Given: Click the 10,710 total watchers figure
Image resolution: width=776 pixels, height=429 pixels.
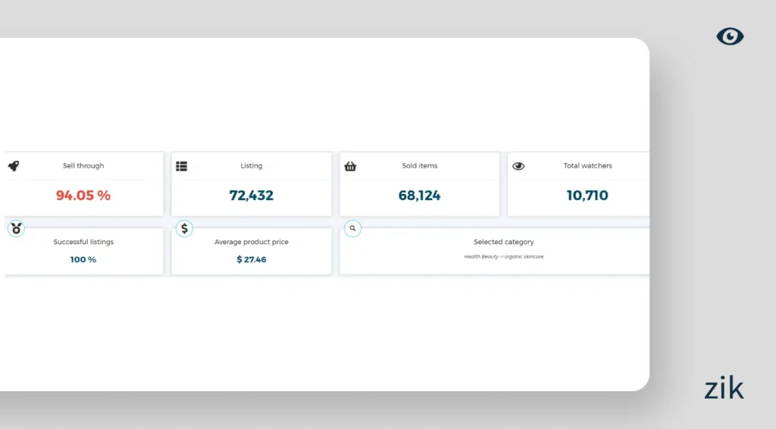Looking at the screenshot, I should [x=587, y=196].
